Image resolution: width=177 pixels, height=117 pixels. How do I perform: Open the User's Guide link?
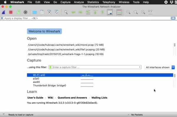[x=35, y=98]
